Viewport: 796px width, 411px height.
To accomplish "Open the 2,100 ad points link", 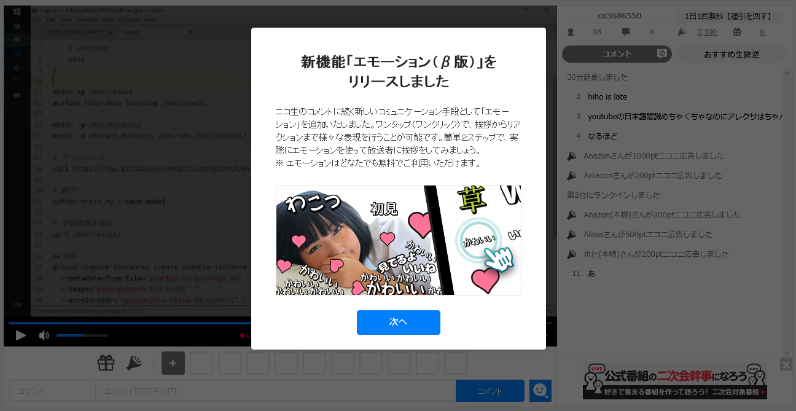I will click(x=707, y=32).
